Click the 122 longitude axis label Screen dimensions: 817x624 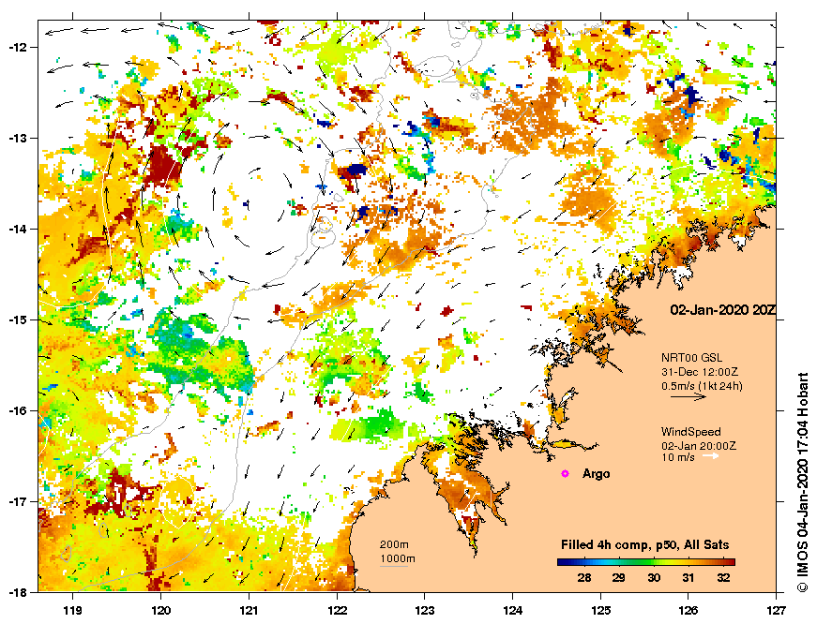pyautogui.click(x=337, y=611)
